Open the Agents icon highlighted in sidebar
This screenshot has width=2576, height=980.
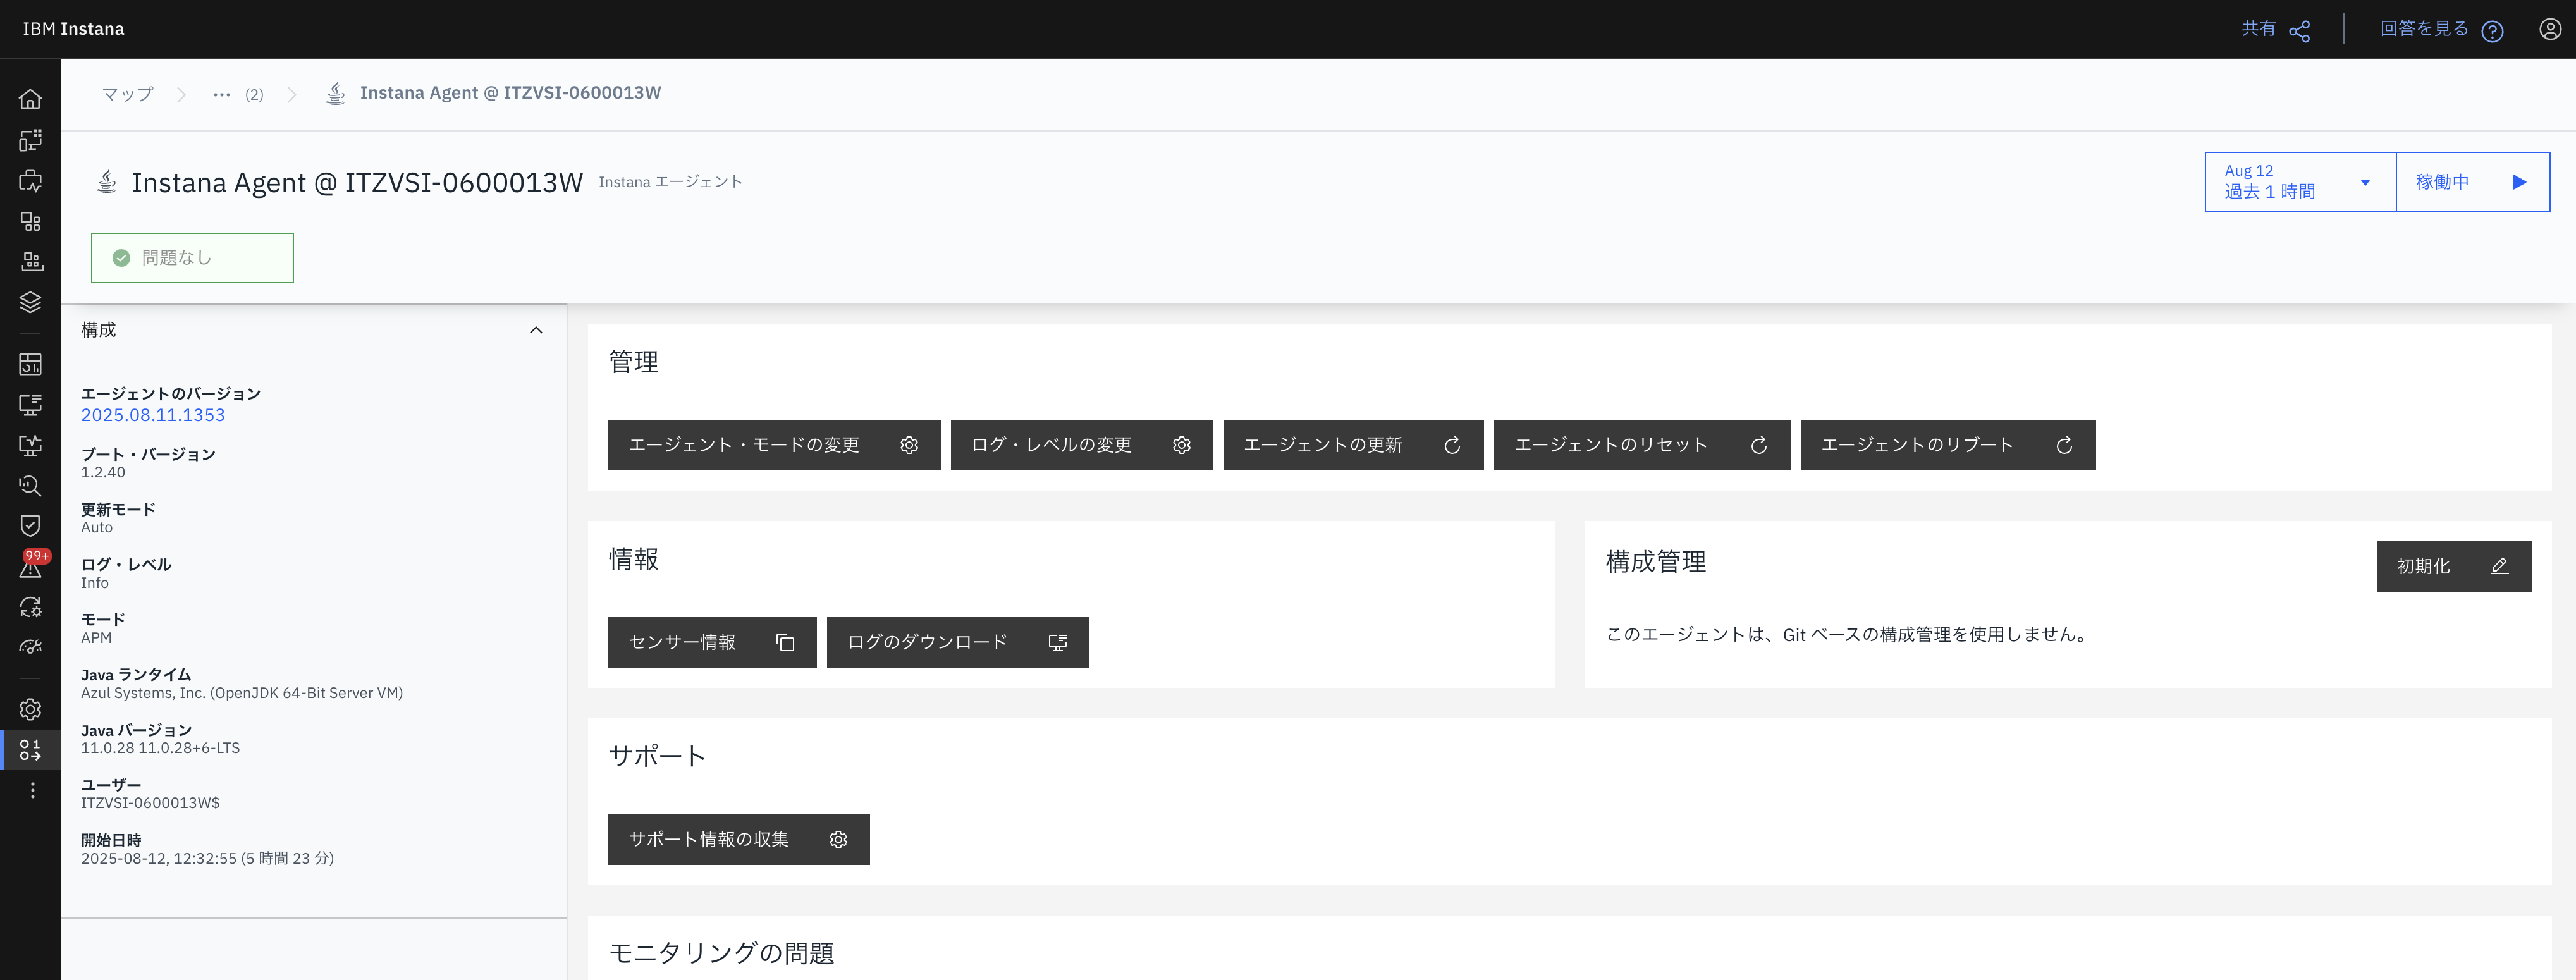click(x=30, y=750)
